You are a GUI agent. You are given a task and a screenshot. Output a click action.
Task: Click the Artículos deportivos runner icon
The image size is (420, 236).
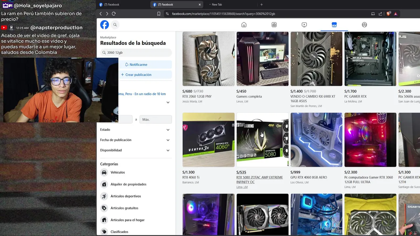point(104,196)
